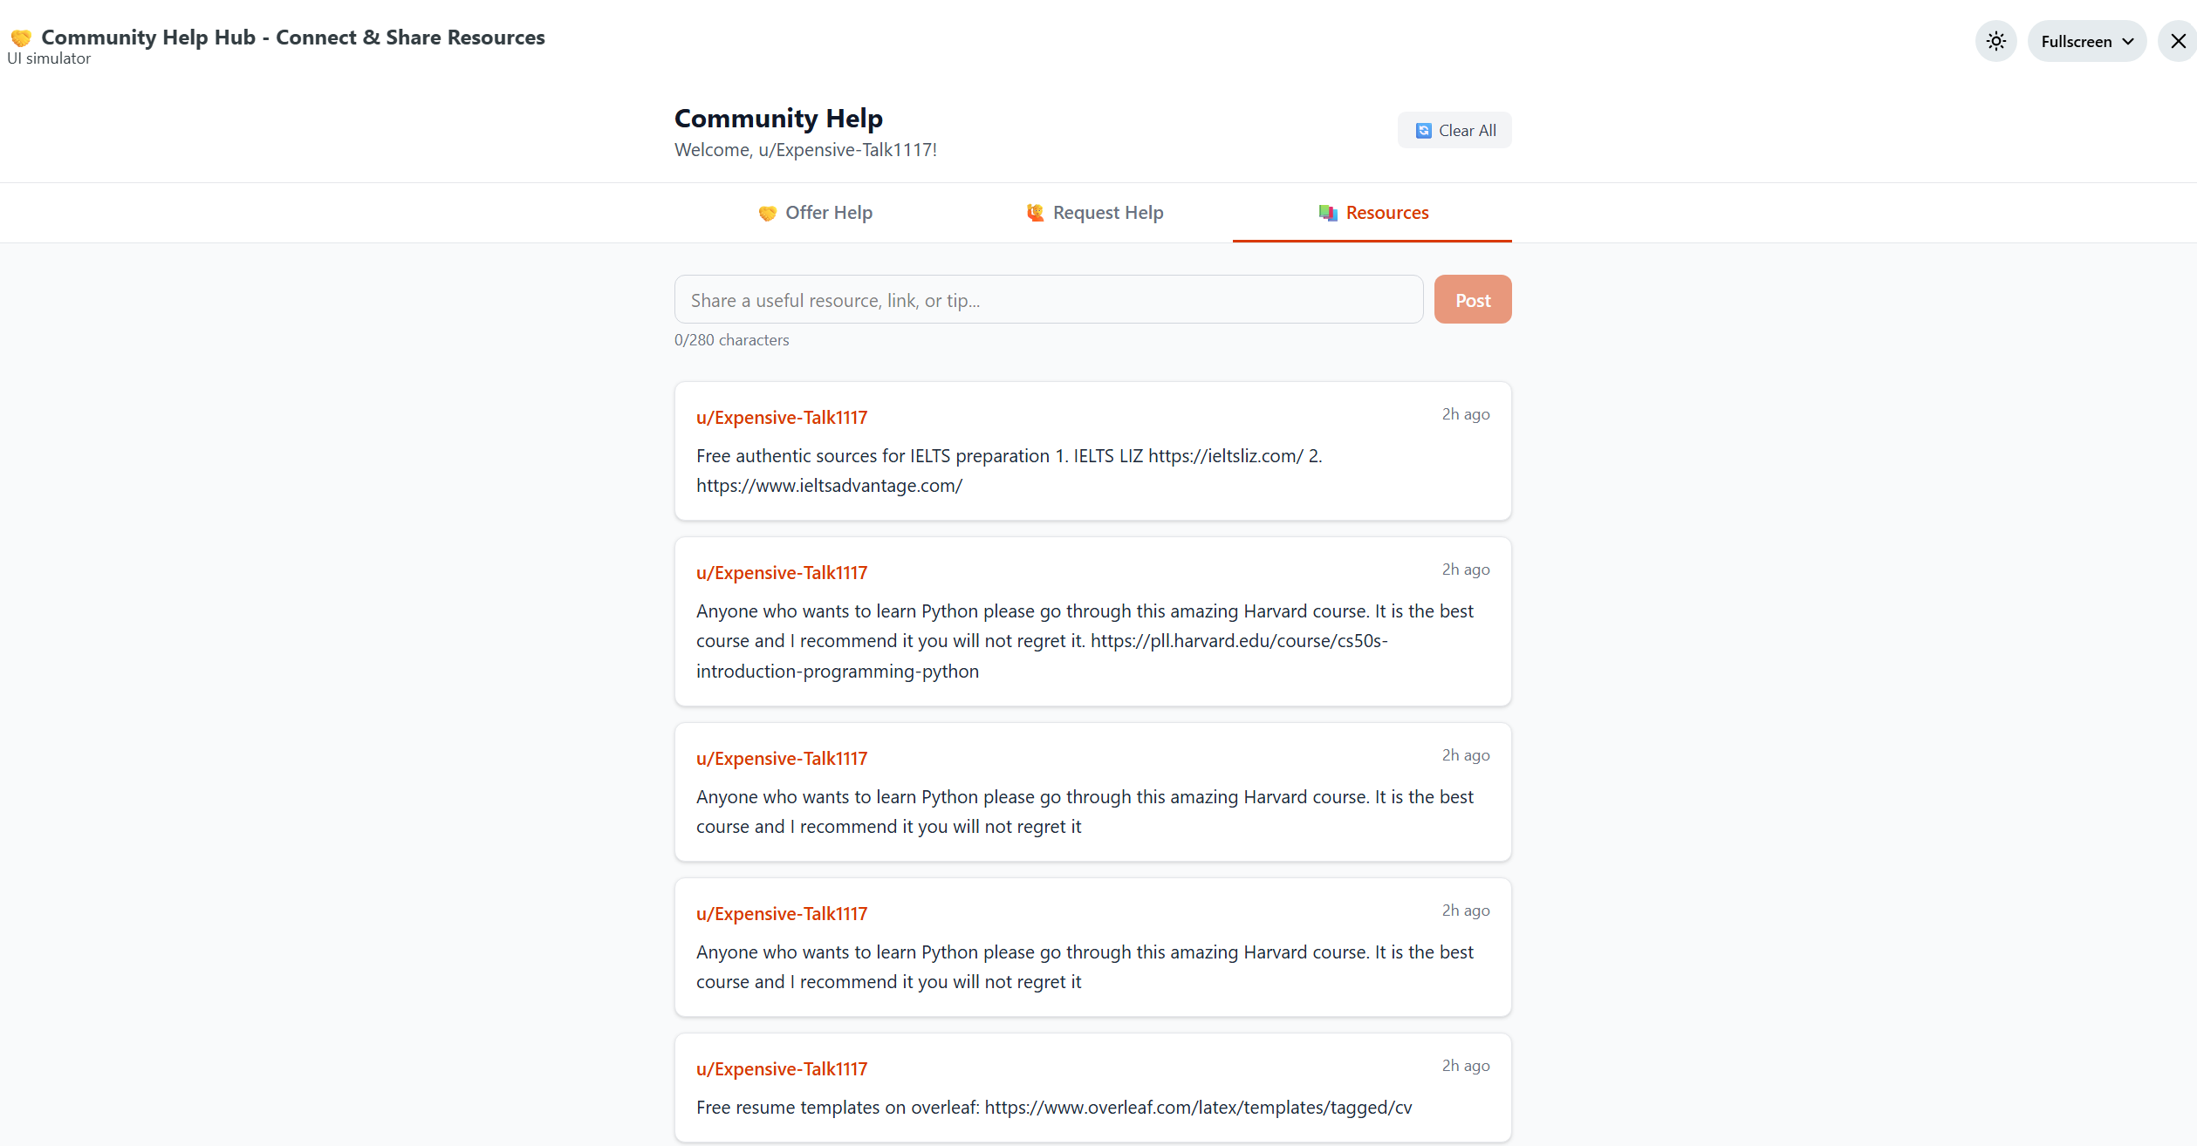This screenshot has width=2197, height=1146.
Task: Click the refresh icon in Clear All
Action: click(1423, 130)
